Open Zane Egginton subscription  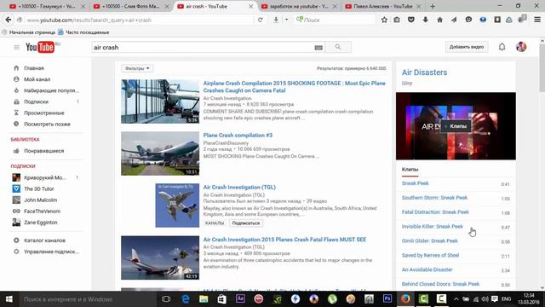[41, 222]
